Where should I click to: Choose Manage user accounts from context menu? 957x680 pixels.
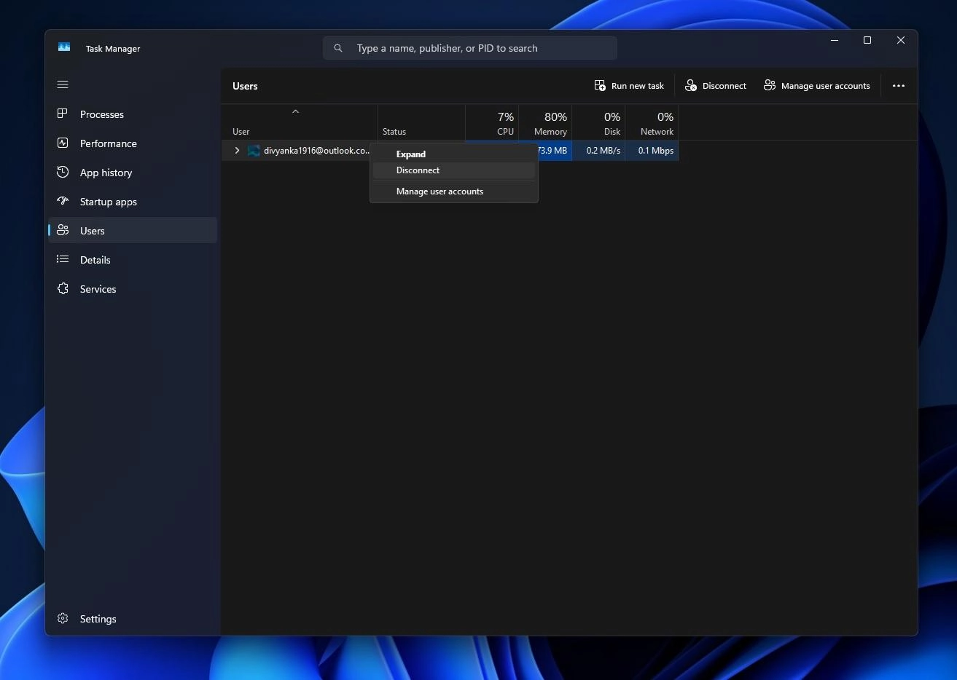click(x=440, y=191)
